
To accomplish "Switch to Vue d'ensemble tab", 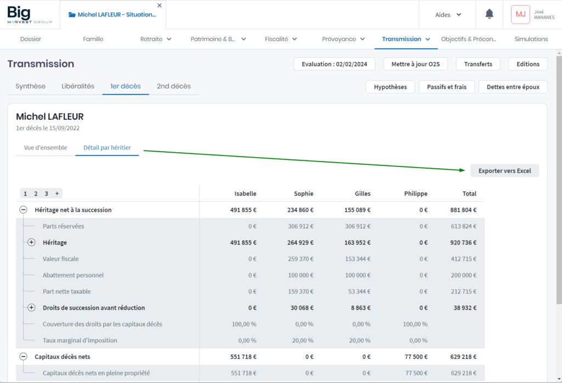I will coord(46,148).
